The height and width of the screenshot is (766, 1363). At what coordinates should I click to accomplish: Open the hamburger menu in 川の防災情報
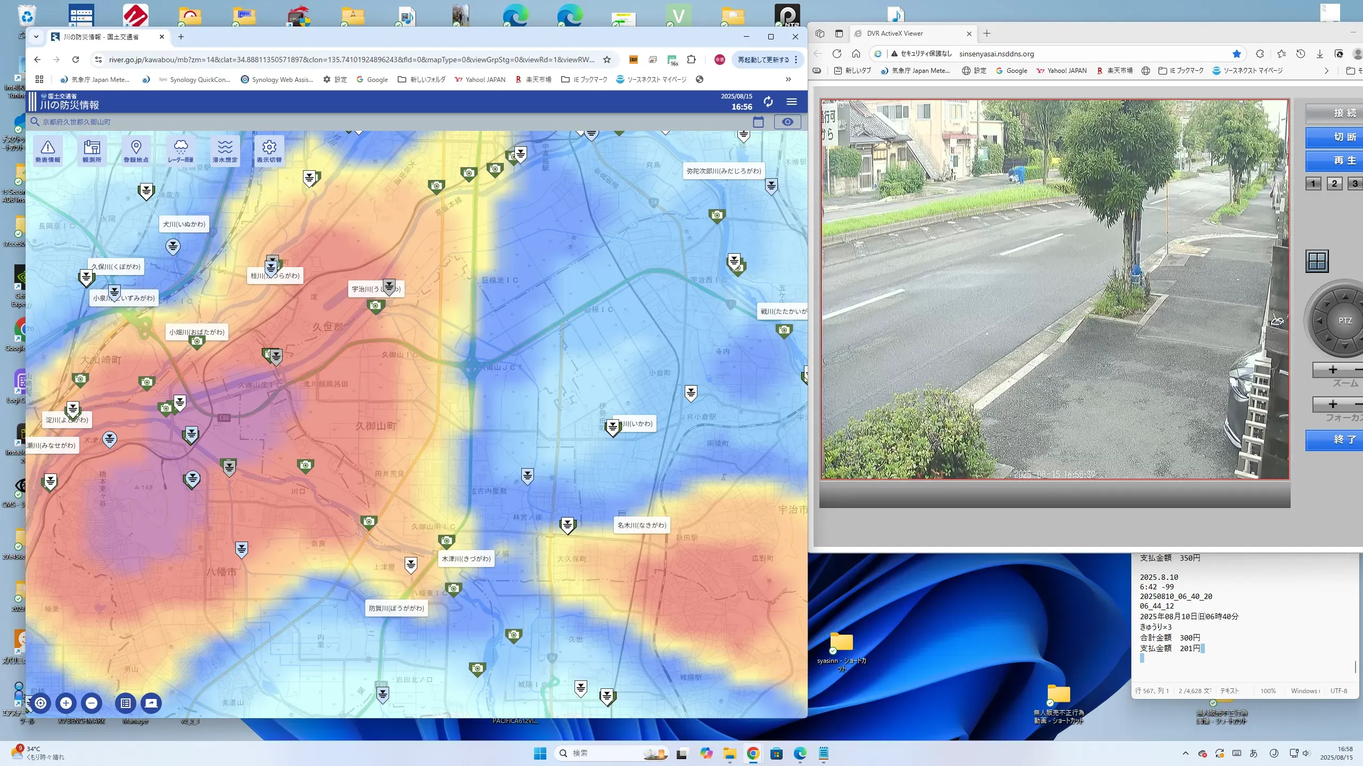click(792, 102)
